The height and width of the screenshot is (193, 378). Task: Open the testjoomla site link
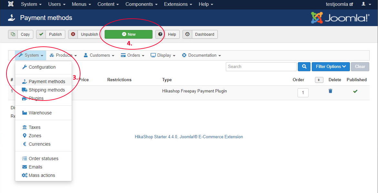click(x=339, y=4)
